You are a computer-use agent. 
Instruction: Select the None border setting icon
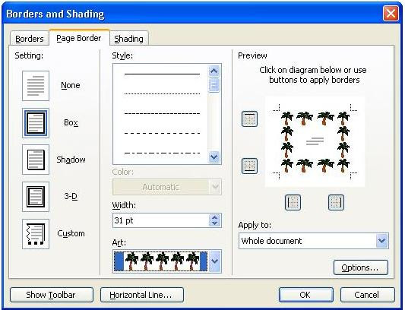coord(36,86)
